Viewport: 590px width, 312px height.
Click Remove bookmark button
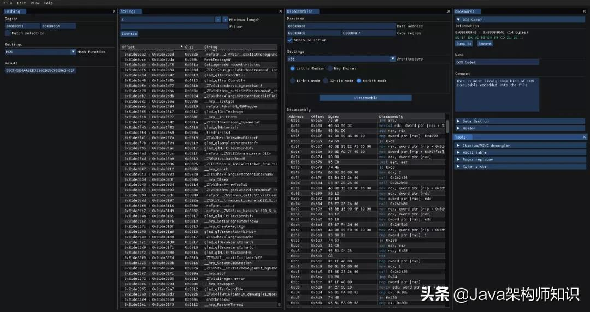click(x=485, y=44)
